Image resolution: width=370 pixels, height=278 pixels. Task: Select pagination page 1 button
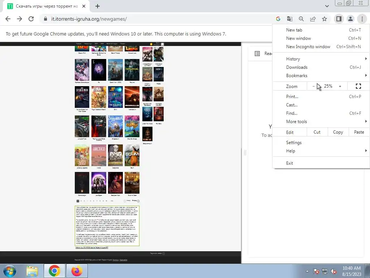(x=78, y=201)
